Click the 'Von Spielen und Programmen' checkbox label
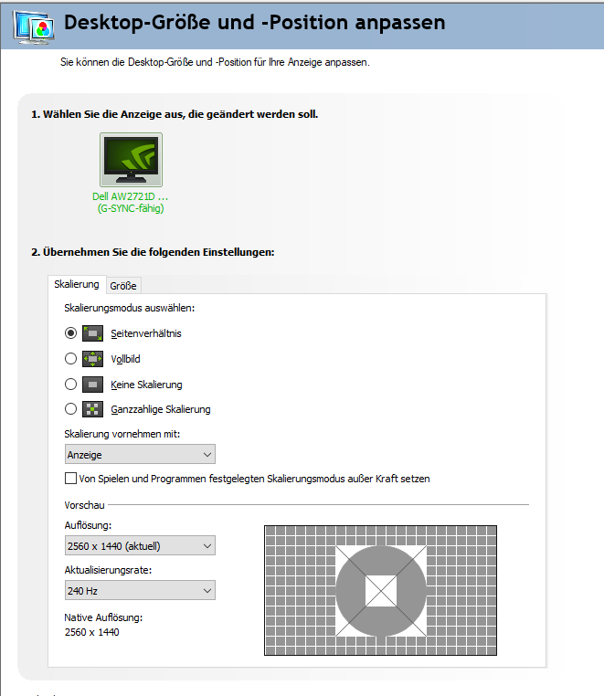Image resolution: width=604 pixels, height=696 pixels. [x=254, y=479]
